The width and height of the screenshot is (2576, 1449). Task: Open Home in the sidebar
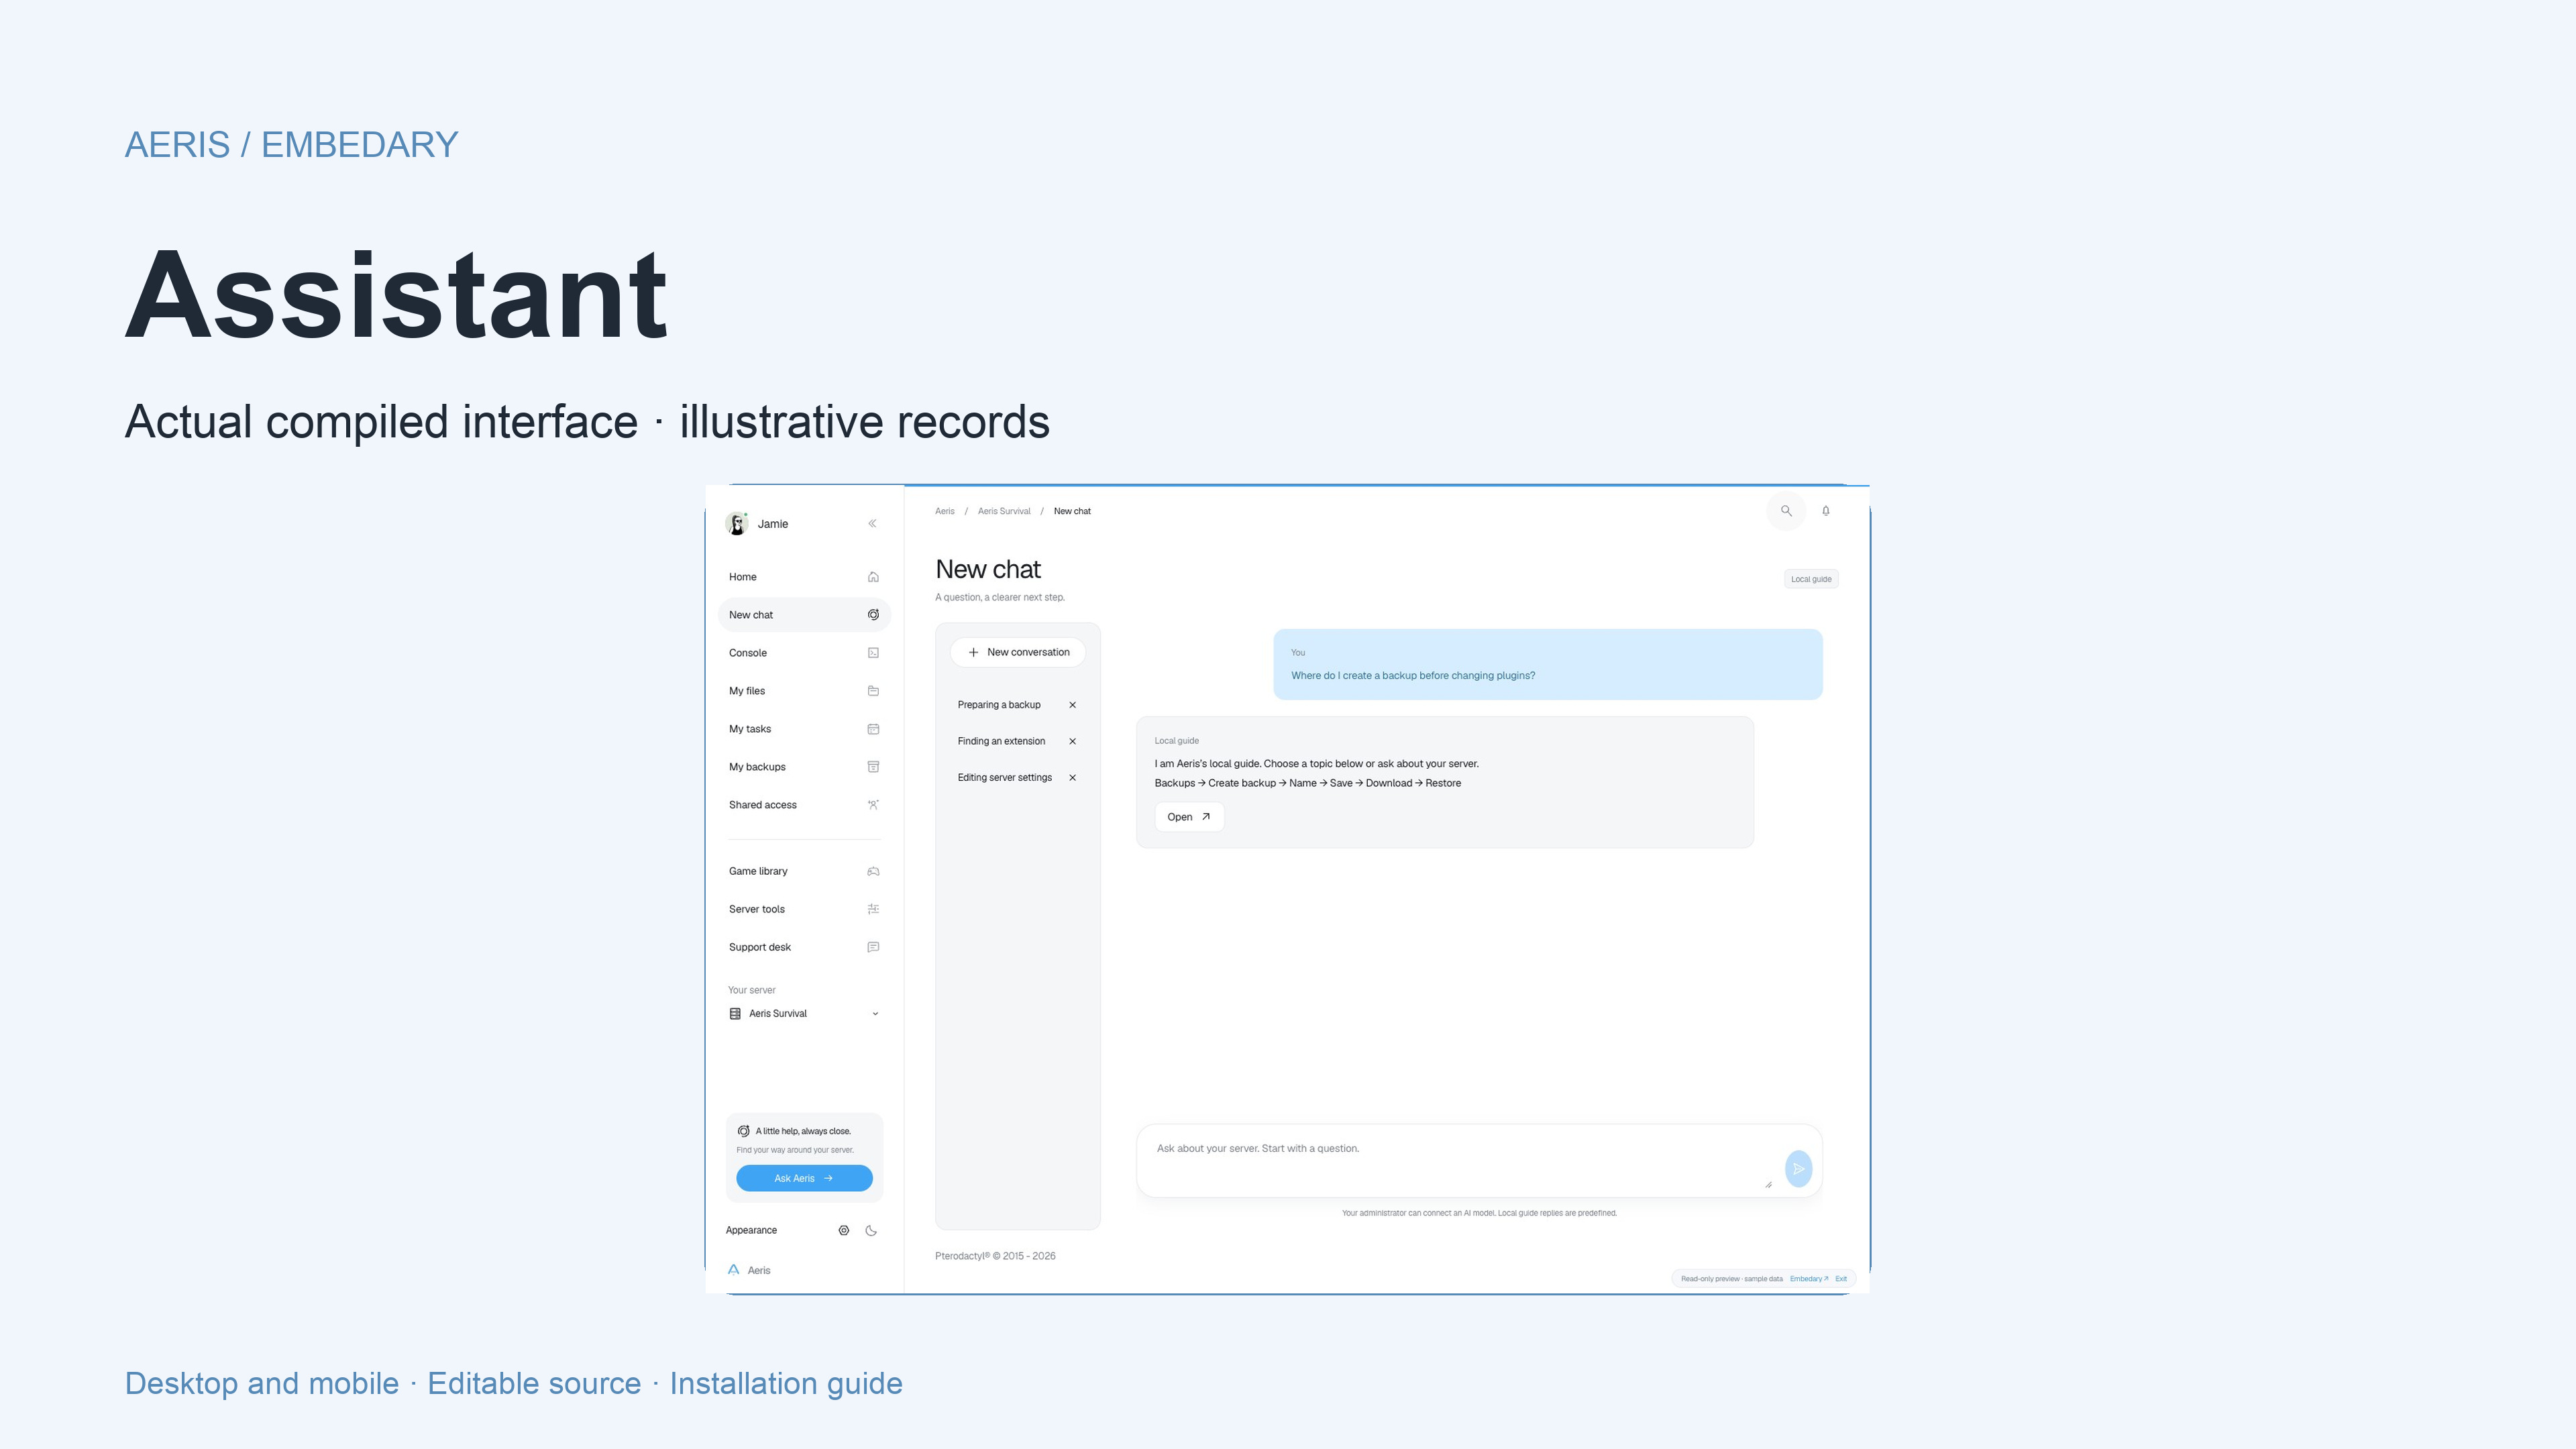tap(804, 577)
